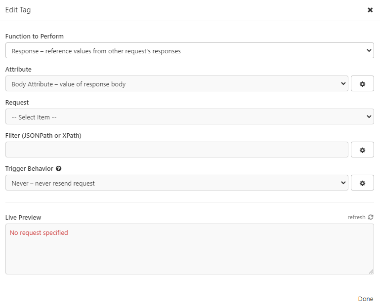The height and width of the screenshot is (306, 380).
Task: Click inside the Live Preview text area
Action: [x=190, y=249]
